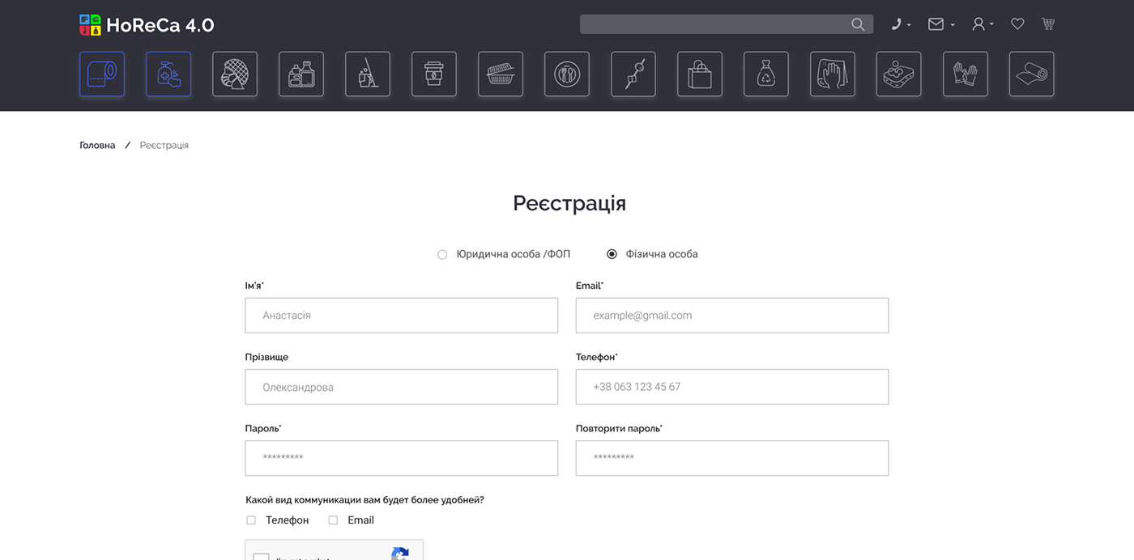Expand the phone contacts dropdown
Screen dimensions: 1134x560
coord(901,24)
